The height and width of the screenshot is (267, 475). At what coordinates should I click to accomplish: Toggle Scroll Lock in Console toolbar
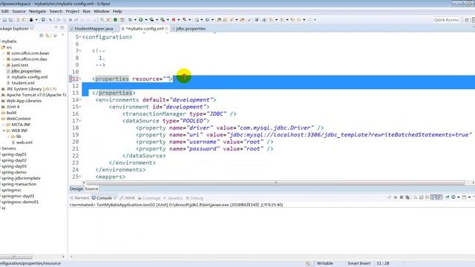[421, 197]
